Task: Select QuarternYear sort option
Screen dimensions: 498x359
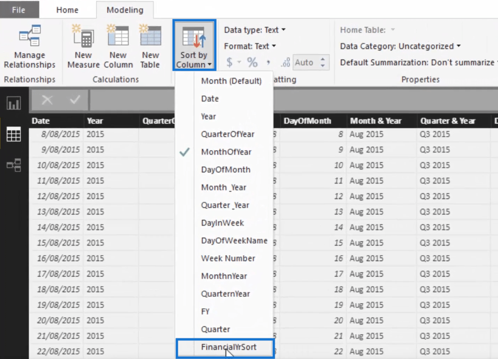Action: click(x=226, y=294)
